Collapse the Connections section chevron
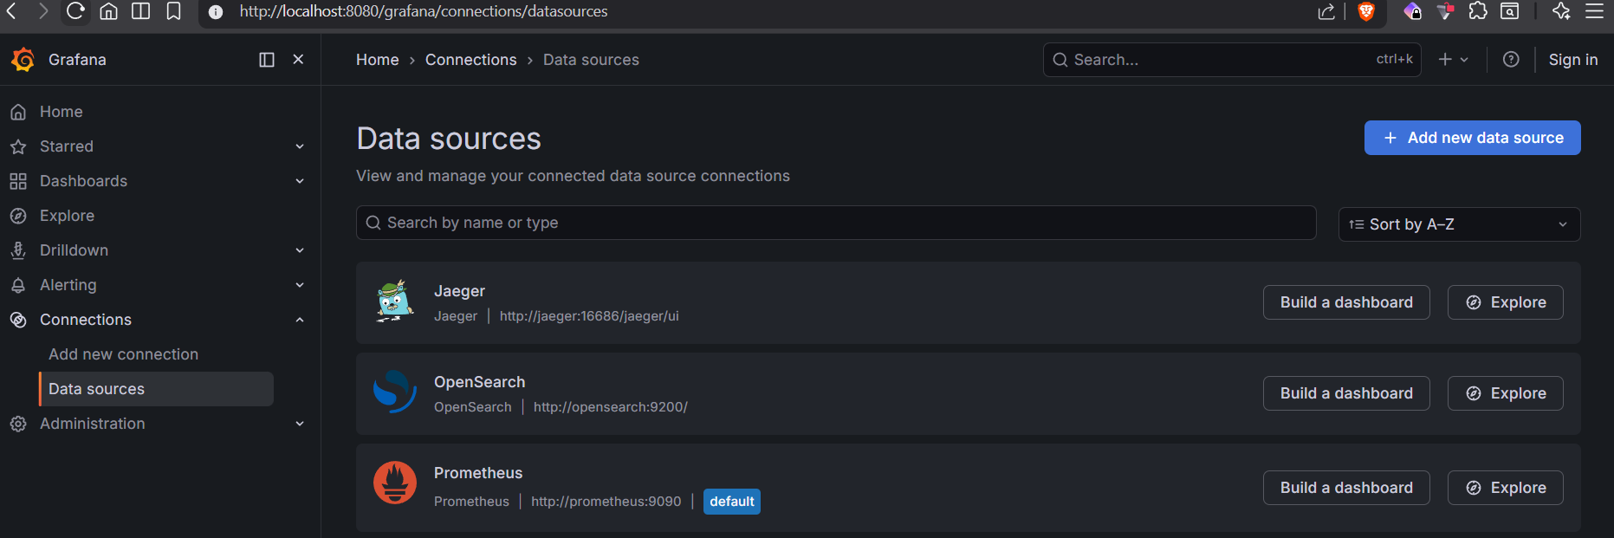Viewport: 1614px width, 538px height. (300, 320)
